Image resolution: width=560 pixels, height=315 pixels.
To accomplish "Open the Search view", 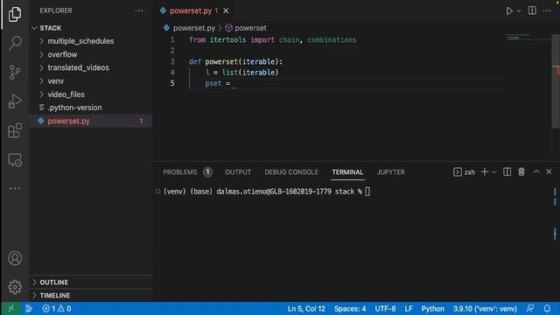I will [x=15, y=43].
